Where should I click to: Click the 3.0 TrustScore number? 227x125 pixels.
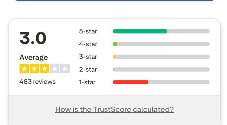tap(33, 38)
